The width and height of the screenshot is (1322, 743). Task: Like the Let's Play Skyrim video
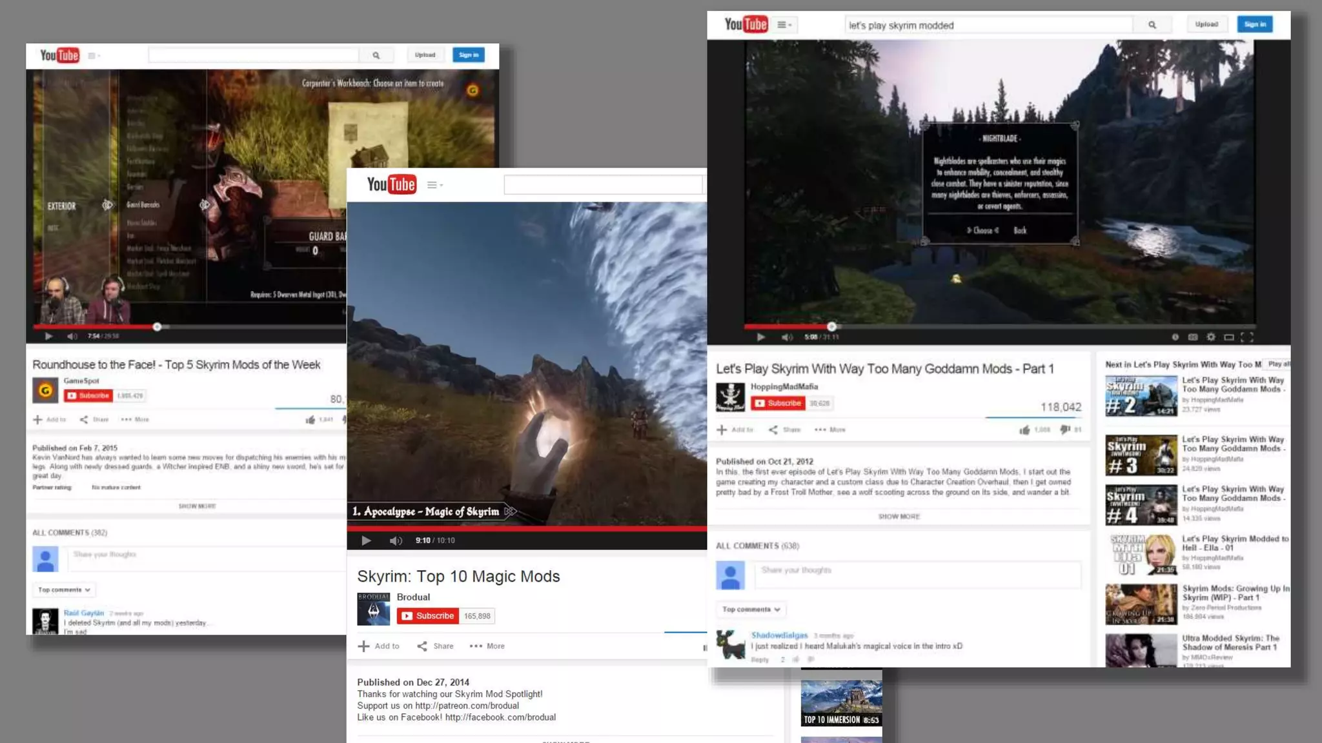(1024, 430)
